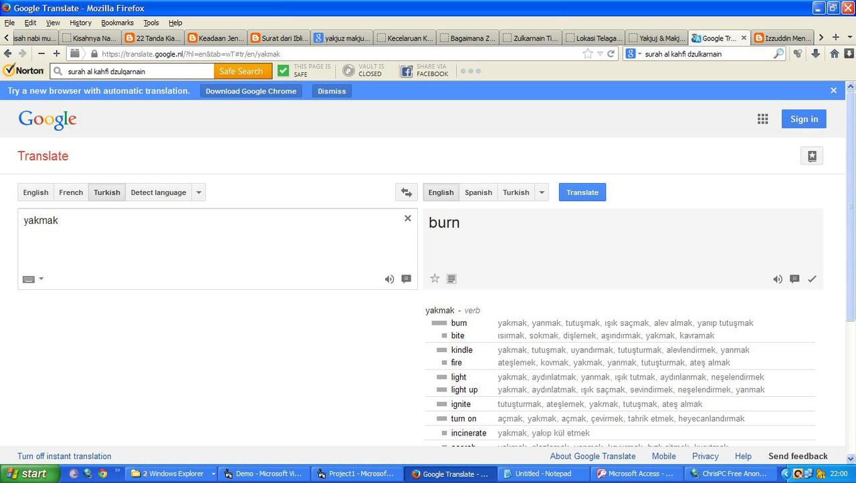Click Send feedback
Viewport: 856px width, 483px height.
coord(798,456)
